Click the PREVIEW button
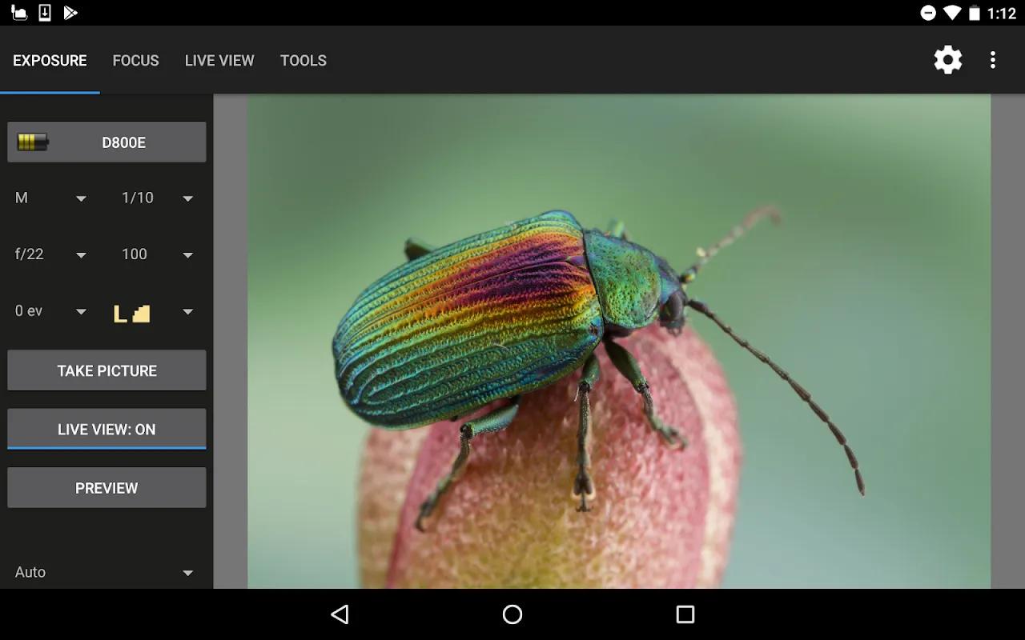This screenshot has height=640, width=1025. pos(107,488)
